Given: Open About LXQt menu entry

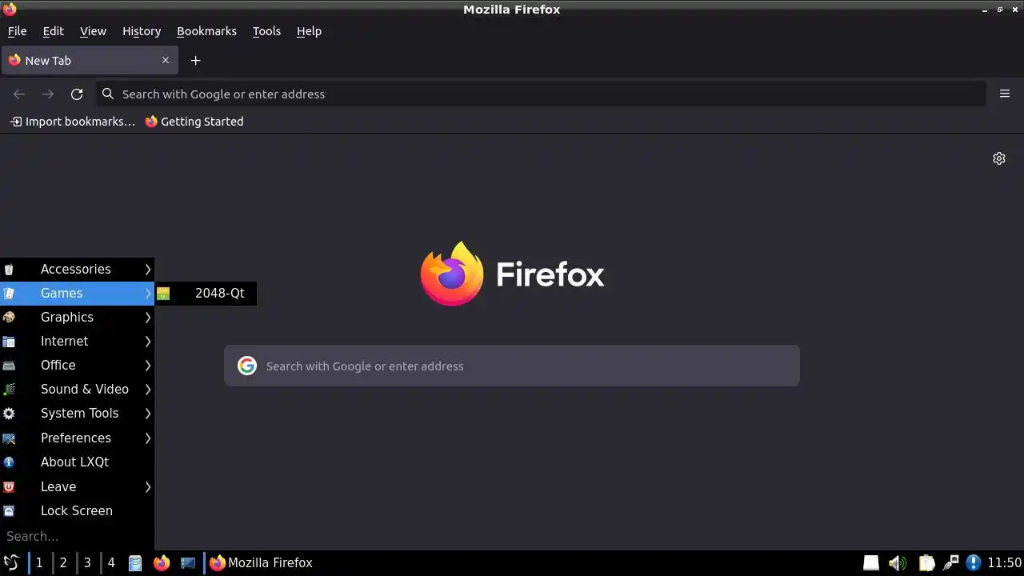Looking at the screenshot, I should (77, 462).
